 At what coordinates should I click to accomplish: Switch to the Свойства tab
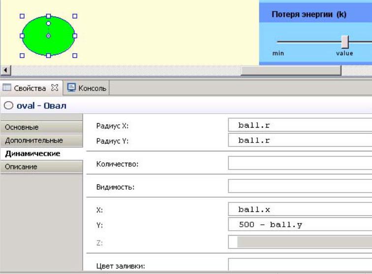31,88
